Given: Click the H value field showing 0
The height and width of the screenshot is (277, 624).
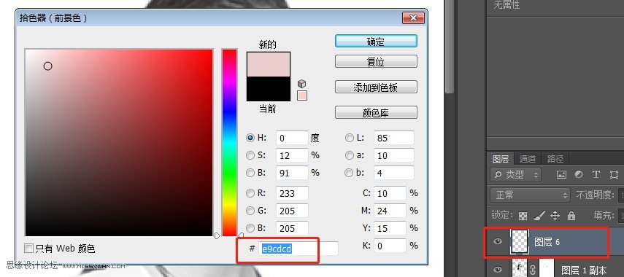Looking at the screenshot, I should coord(292,138).
